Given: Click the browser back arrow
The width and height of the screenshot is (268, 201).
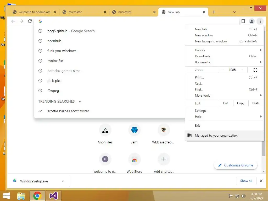Looking at the screenshot, I should pyautogui.click(x=13, y=21).
